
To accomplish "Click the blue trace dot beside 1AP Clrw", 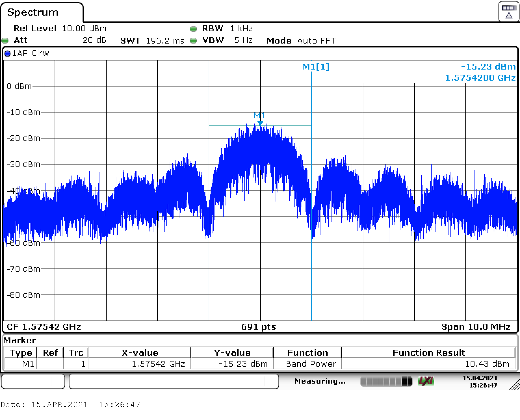I will pos(7,54).
